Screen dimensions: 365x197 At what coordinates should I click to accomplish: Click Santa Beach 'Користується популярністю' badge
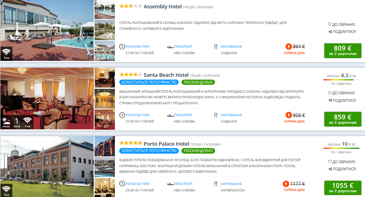[x=148, y=82]
